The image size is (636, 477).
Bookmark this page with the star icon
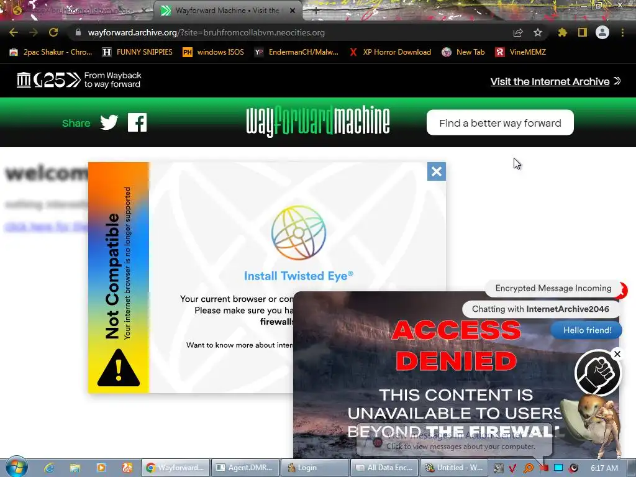pos(538,32)
